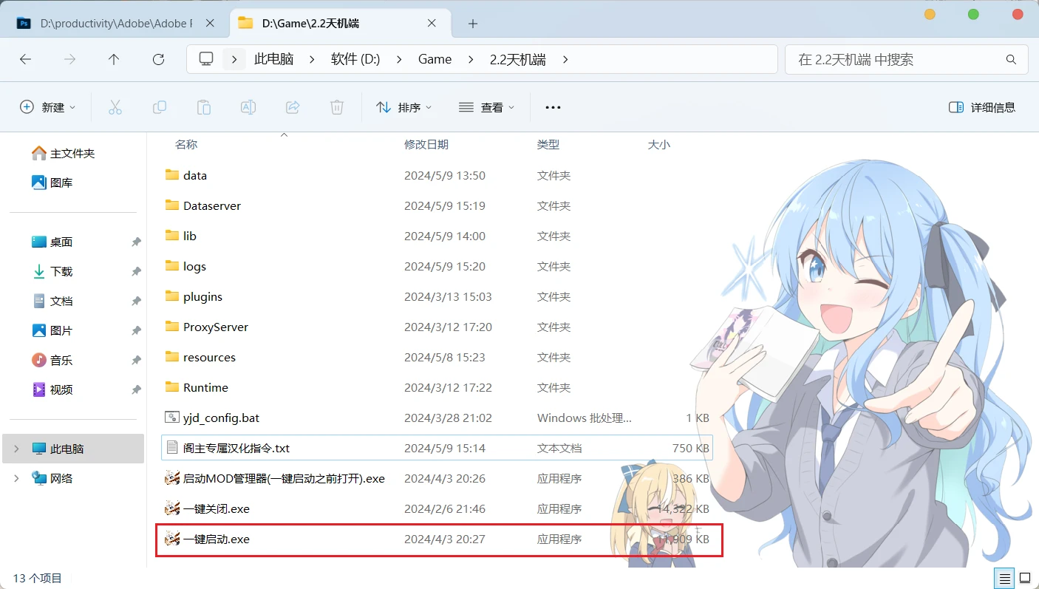Click the Paste clipboard icon
The width and height of the screenshot is (1039, 589).
pos(204,107)
